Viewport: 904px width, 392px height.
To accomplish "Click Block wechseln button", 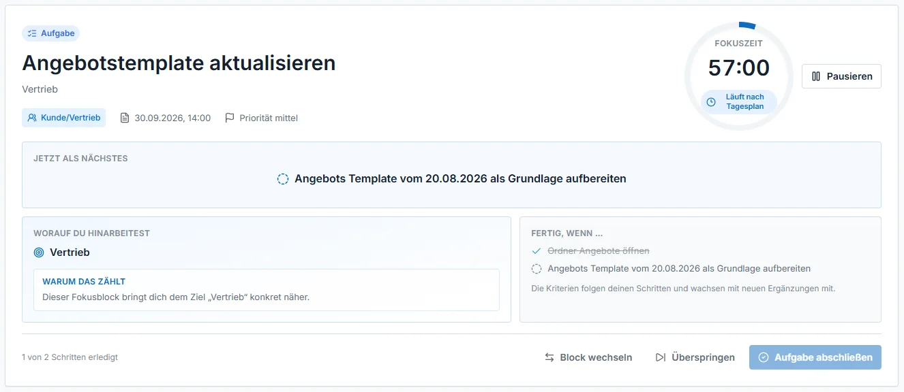I will (x=588, y=357).
